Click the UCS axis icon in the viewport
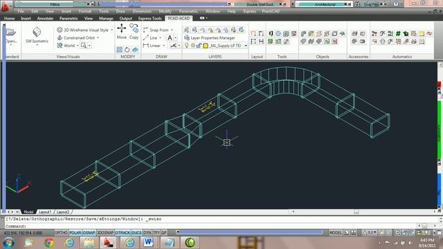Viewport: 443px width, 249px height. click(18, 184)
